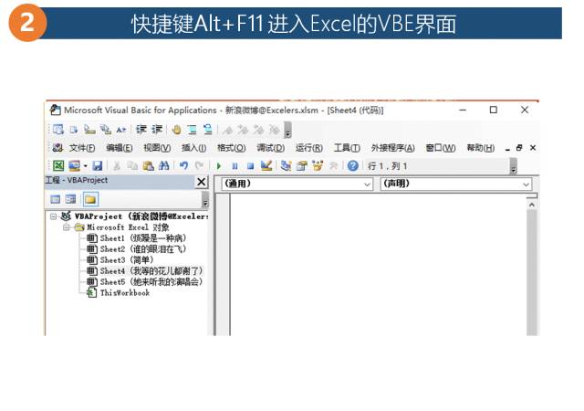
Task: Click the List Properties/Methods icon in Edit toolbar
Action: (57, 130)
